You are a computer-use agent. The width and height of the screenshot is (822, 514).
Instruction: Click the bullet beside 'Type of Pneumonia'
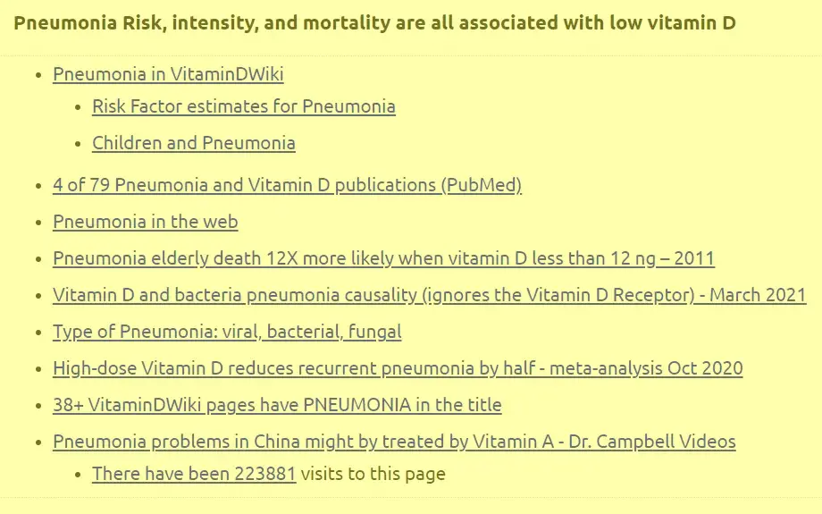38,333
